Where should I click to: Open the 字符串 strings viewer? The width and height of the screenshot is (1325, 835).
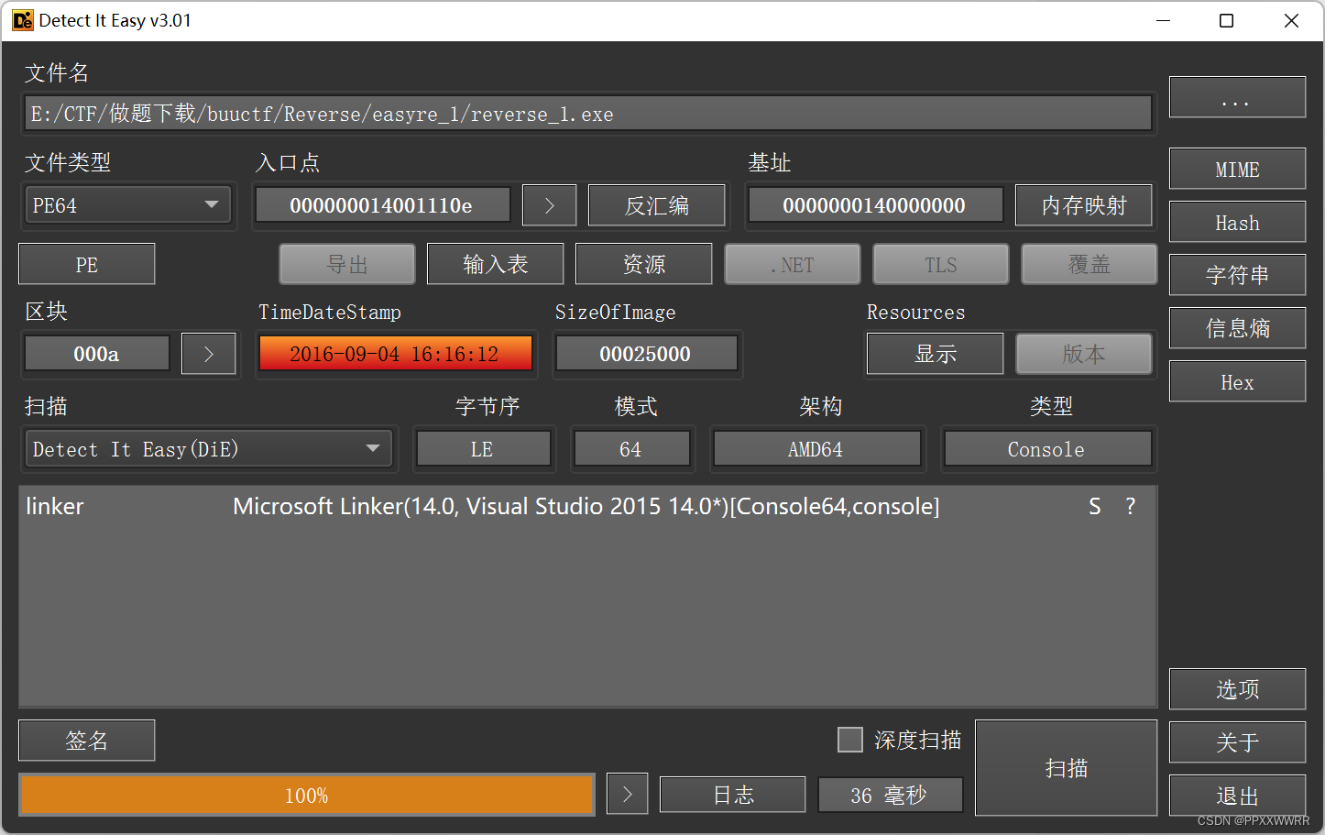coord(1236,275)
